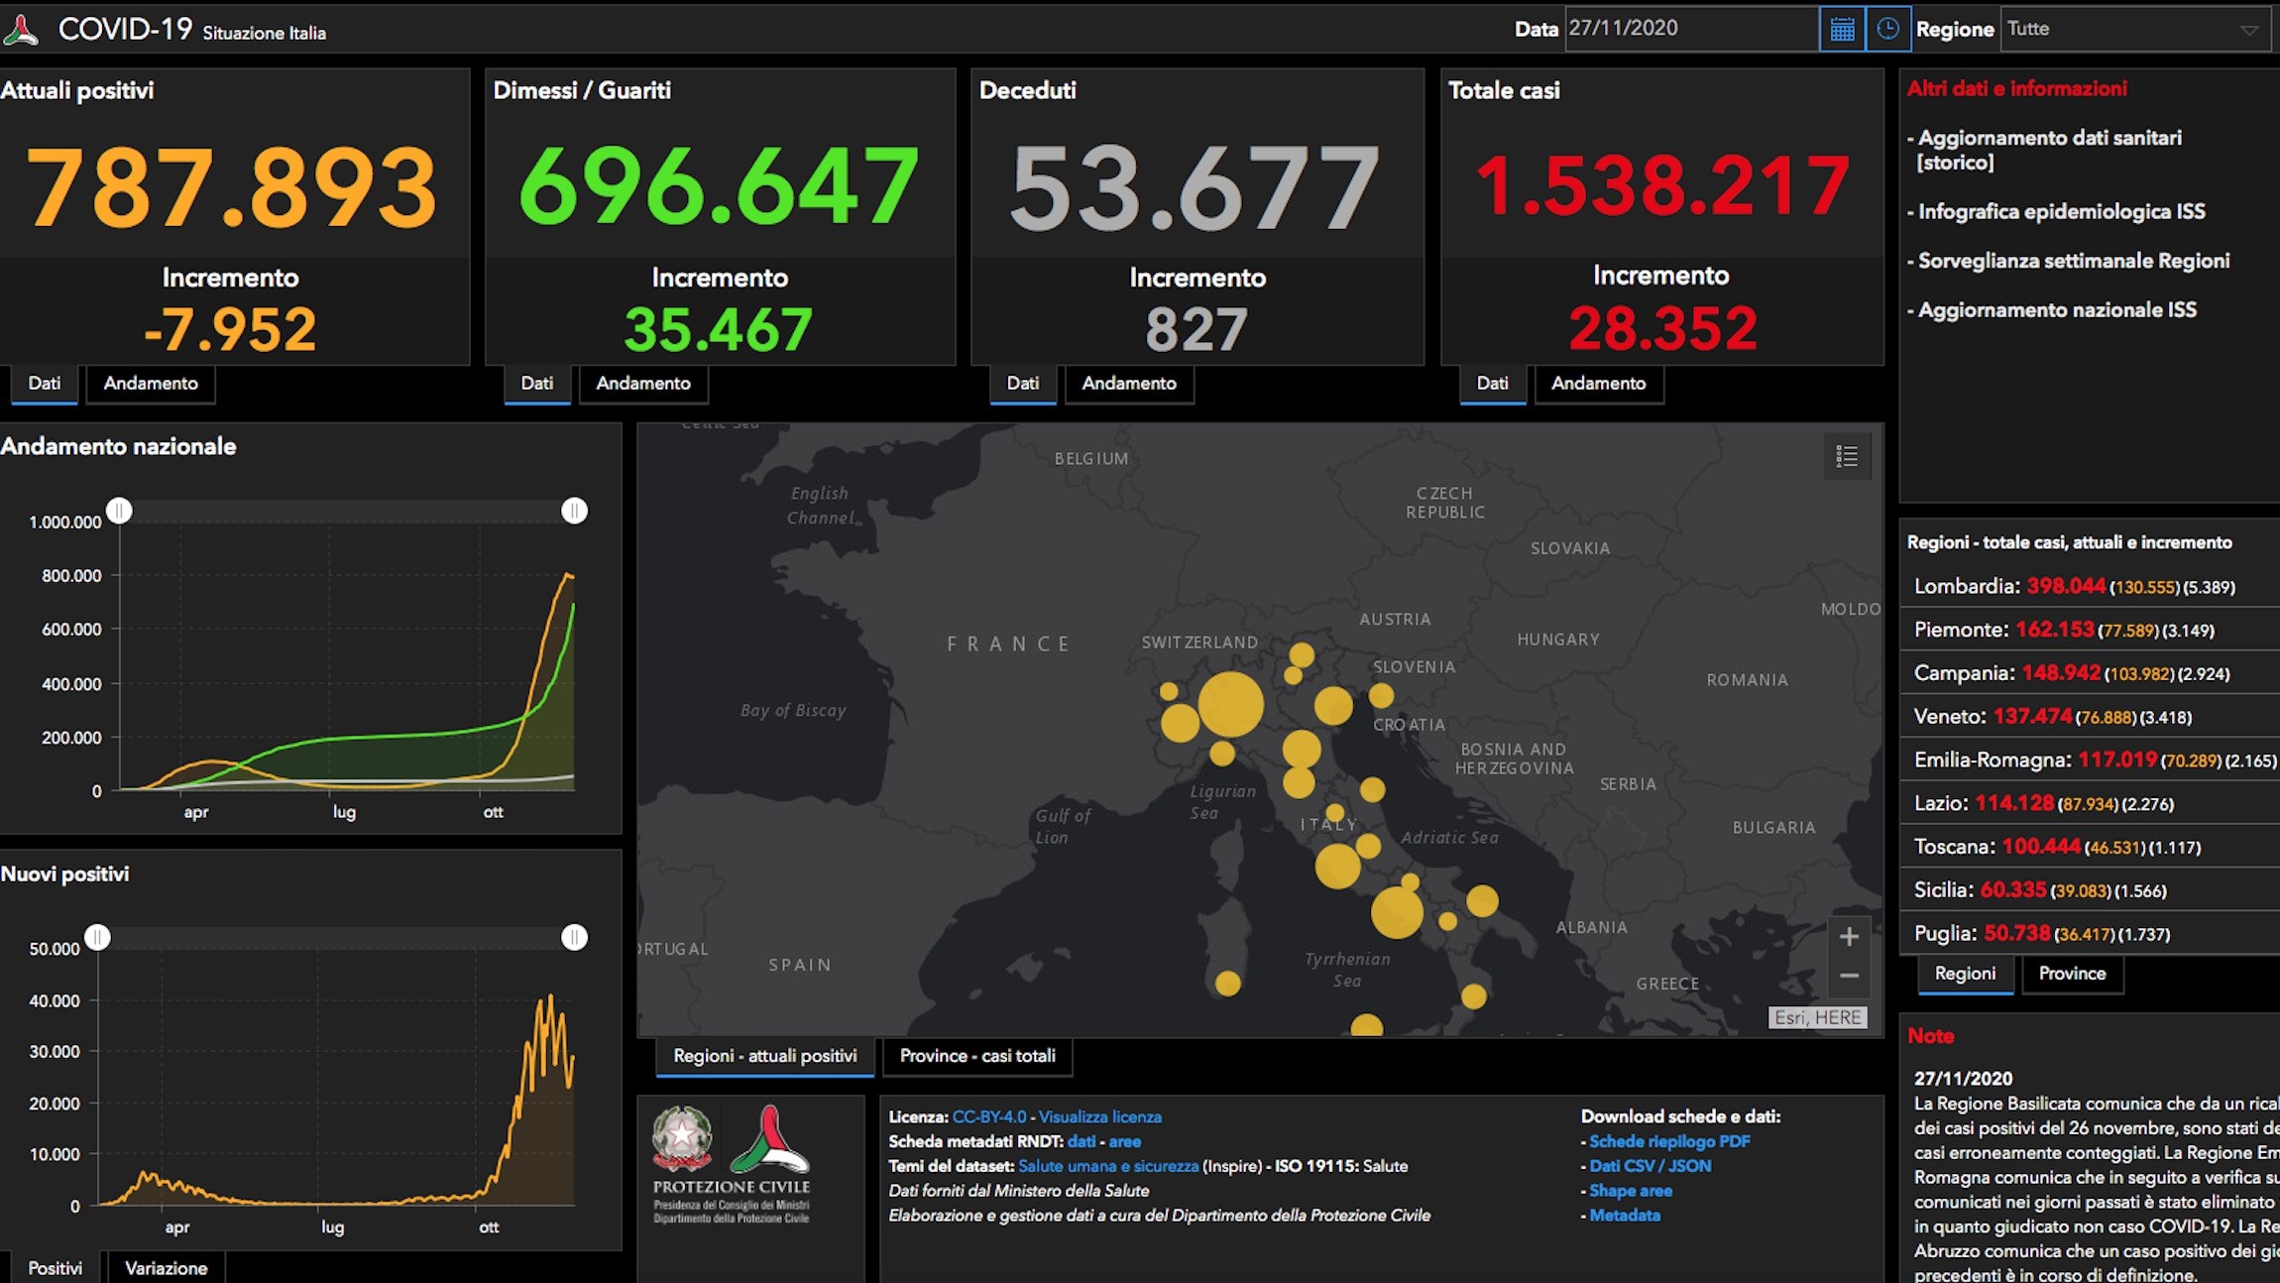Click the Protezione Civile logo
The image size is (2280, 1283).
(x=732, y=1164)
